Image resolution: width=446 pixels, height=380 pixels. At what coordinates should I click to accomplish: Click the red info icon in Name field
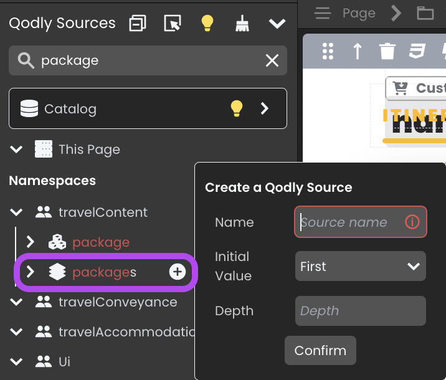[x=412, y=222]
